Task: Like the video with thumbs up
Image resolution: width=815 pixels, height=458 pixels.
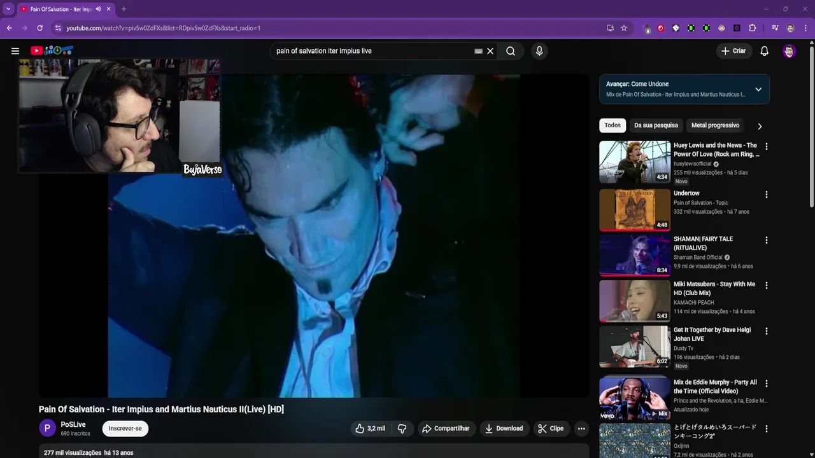Action: click(370, 429)
